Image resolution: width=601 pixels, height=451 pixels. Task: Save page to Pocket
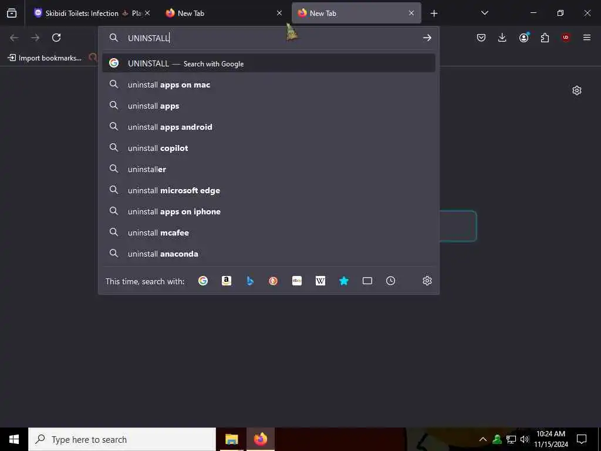pyautogui.click(x=481, y=38)
